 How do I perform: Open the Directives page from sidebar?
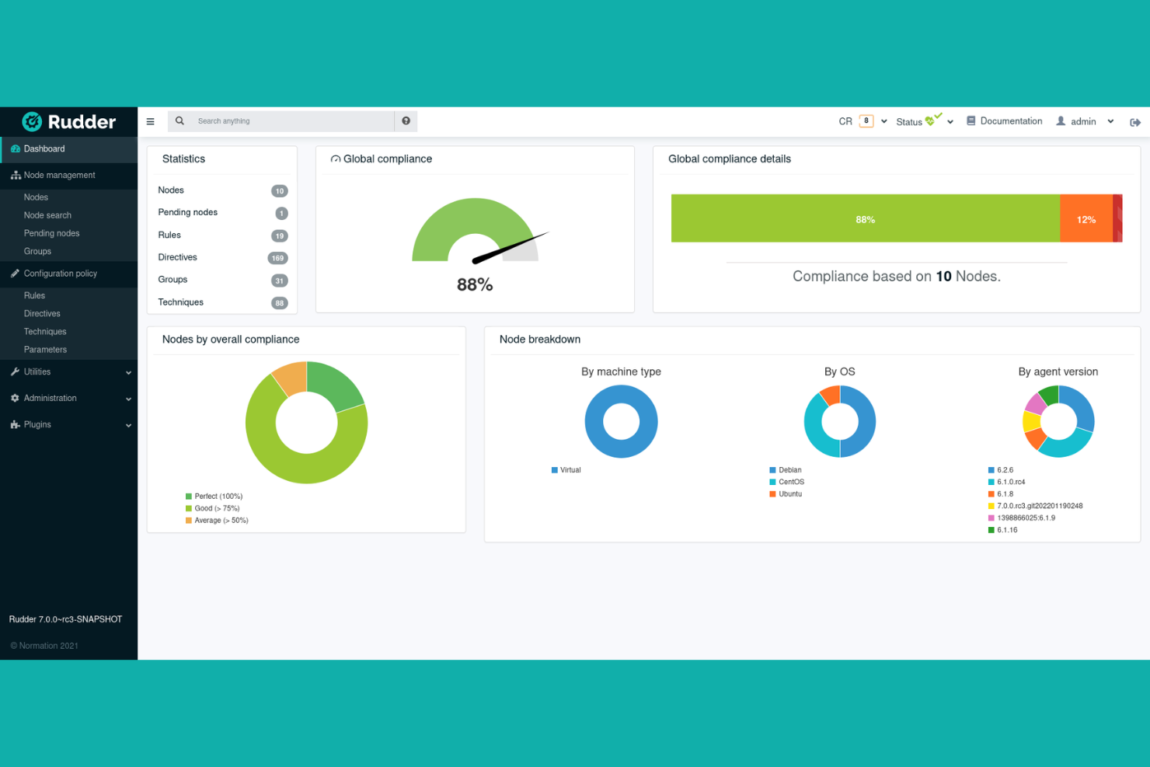pos(42,313)
